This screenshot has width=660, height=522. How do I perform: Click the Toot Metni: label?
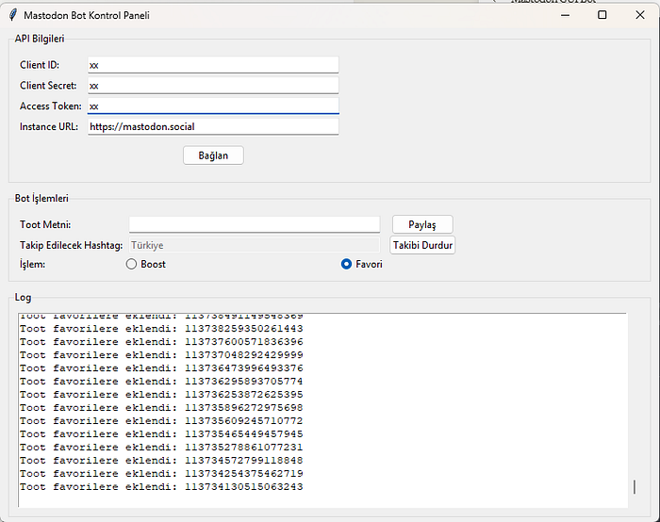[45, 224]
